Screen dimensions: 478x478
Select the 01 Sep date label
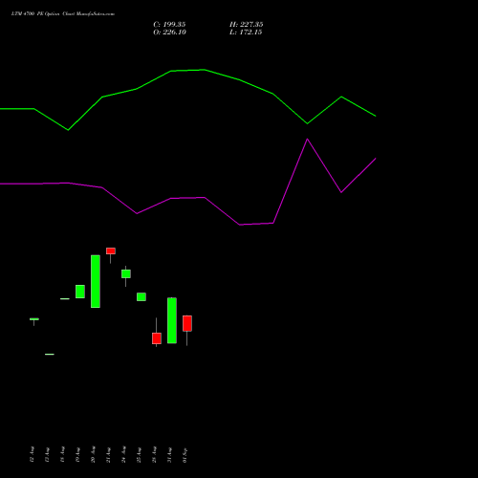point(185,455)
